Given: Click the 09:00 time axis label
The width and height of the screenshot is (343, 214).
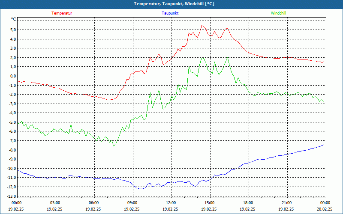Looking at the screenshot, I should coord(132,203).
